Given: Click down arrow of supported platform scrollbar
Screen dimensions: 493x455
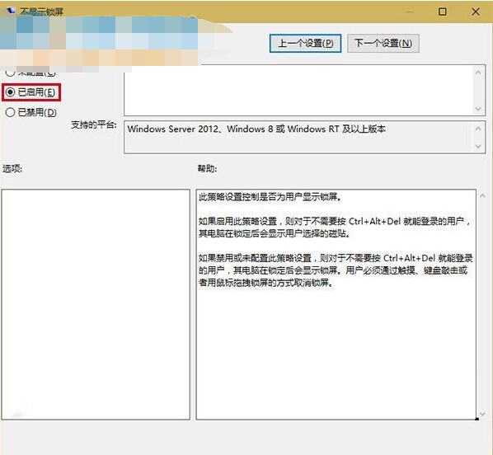Looking at the screenshot, I should pyautogui.click(x=478, y=147).
